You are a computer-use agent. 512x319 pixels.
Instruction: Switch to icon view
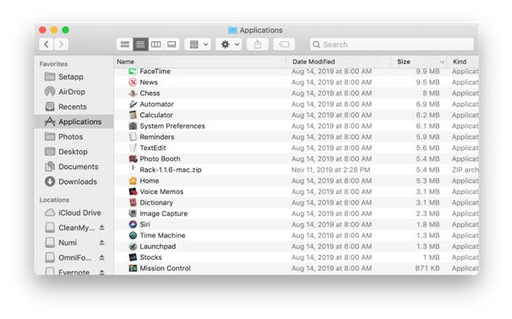pos(125,45)
